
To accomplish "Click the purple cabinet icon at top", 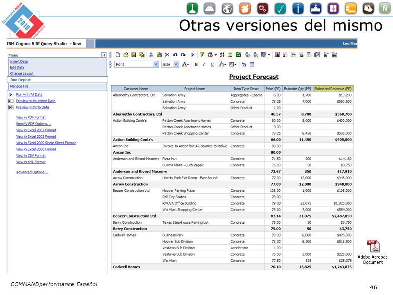I will click(x=333, y=9).
